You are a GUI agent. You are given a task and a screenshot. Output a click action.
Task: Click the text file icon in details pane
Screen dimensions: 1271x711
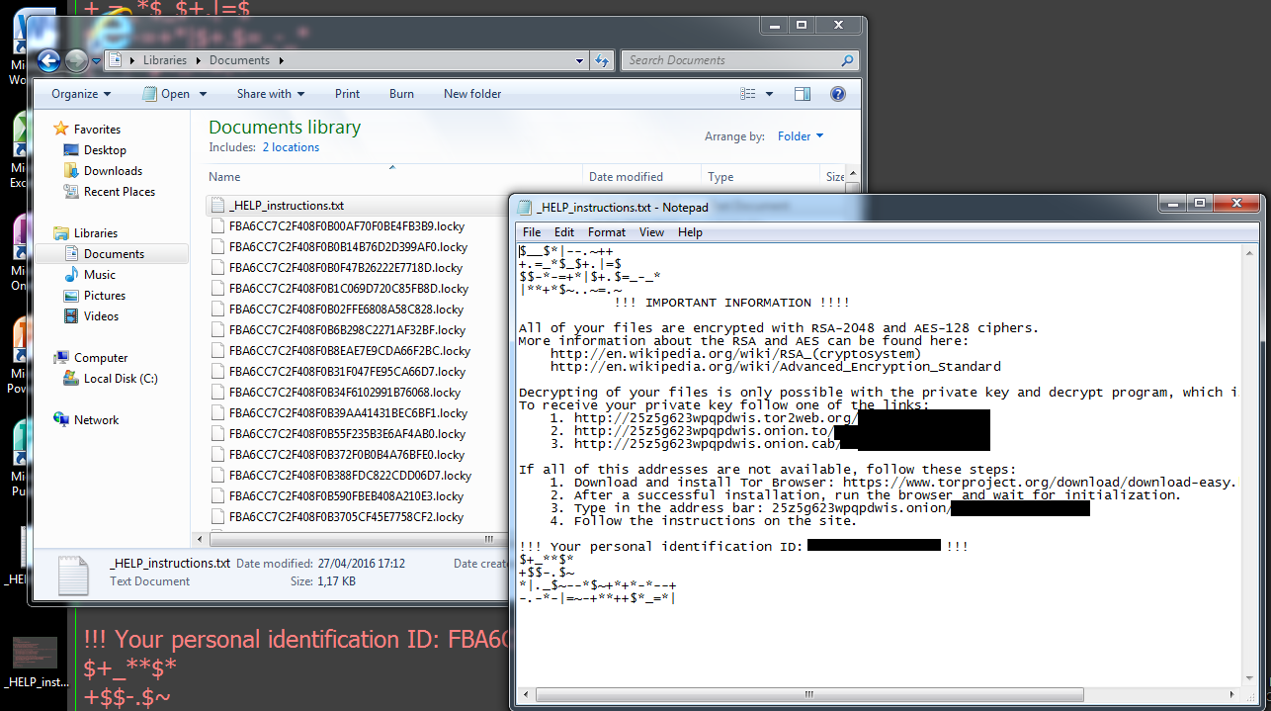click(x=72, y=575)
